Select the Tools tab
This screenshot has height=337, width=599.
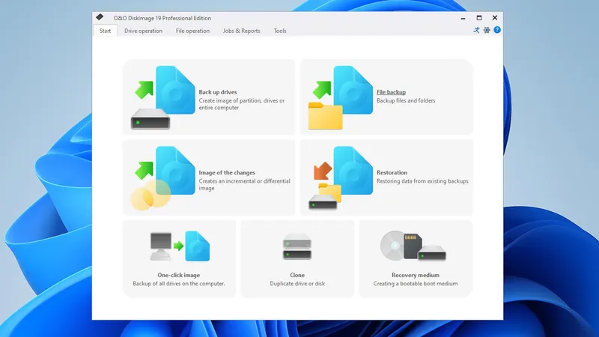point(280,31)
